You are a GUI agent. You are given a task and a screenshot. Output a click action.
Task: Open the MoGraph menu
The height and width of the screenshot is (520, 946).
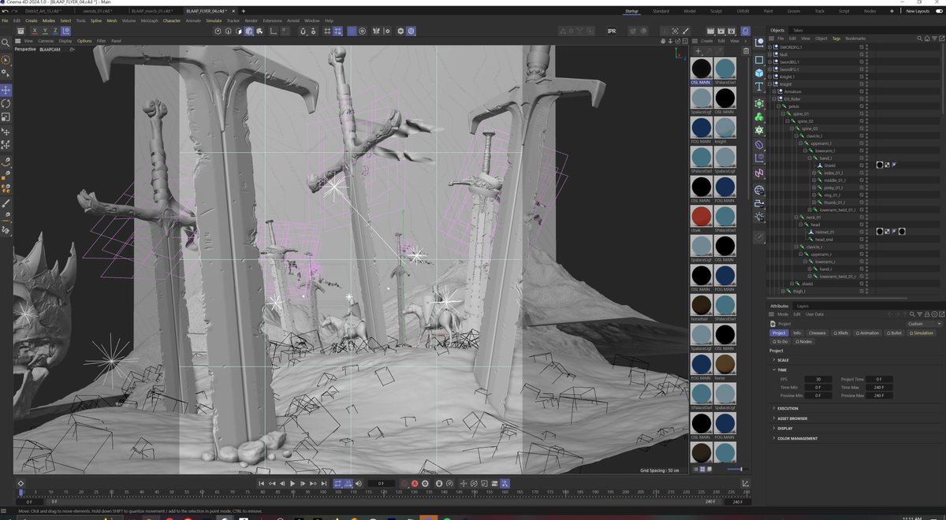(148, 20)
